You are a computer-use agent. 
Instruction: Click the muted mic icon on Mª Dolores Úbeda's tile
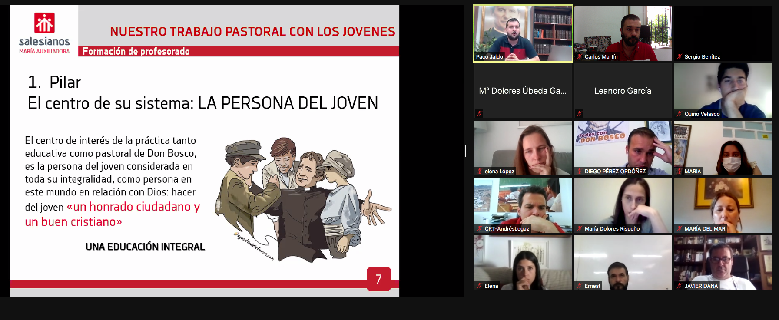click(480, 114)
